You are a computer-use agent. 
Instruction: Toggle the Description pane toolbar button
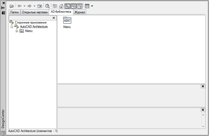tap(80, 6)
